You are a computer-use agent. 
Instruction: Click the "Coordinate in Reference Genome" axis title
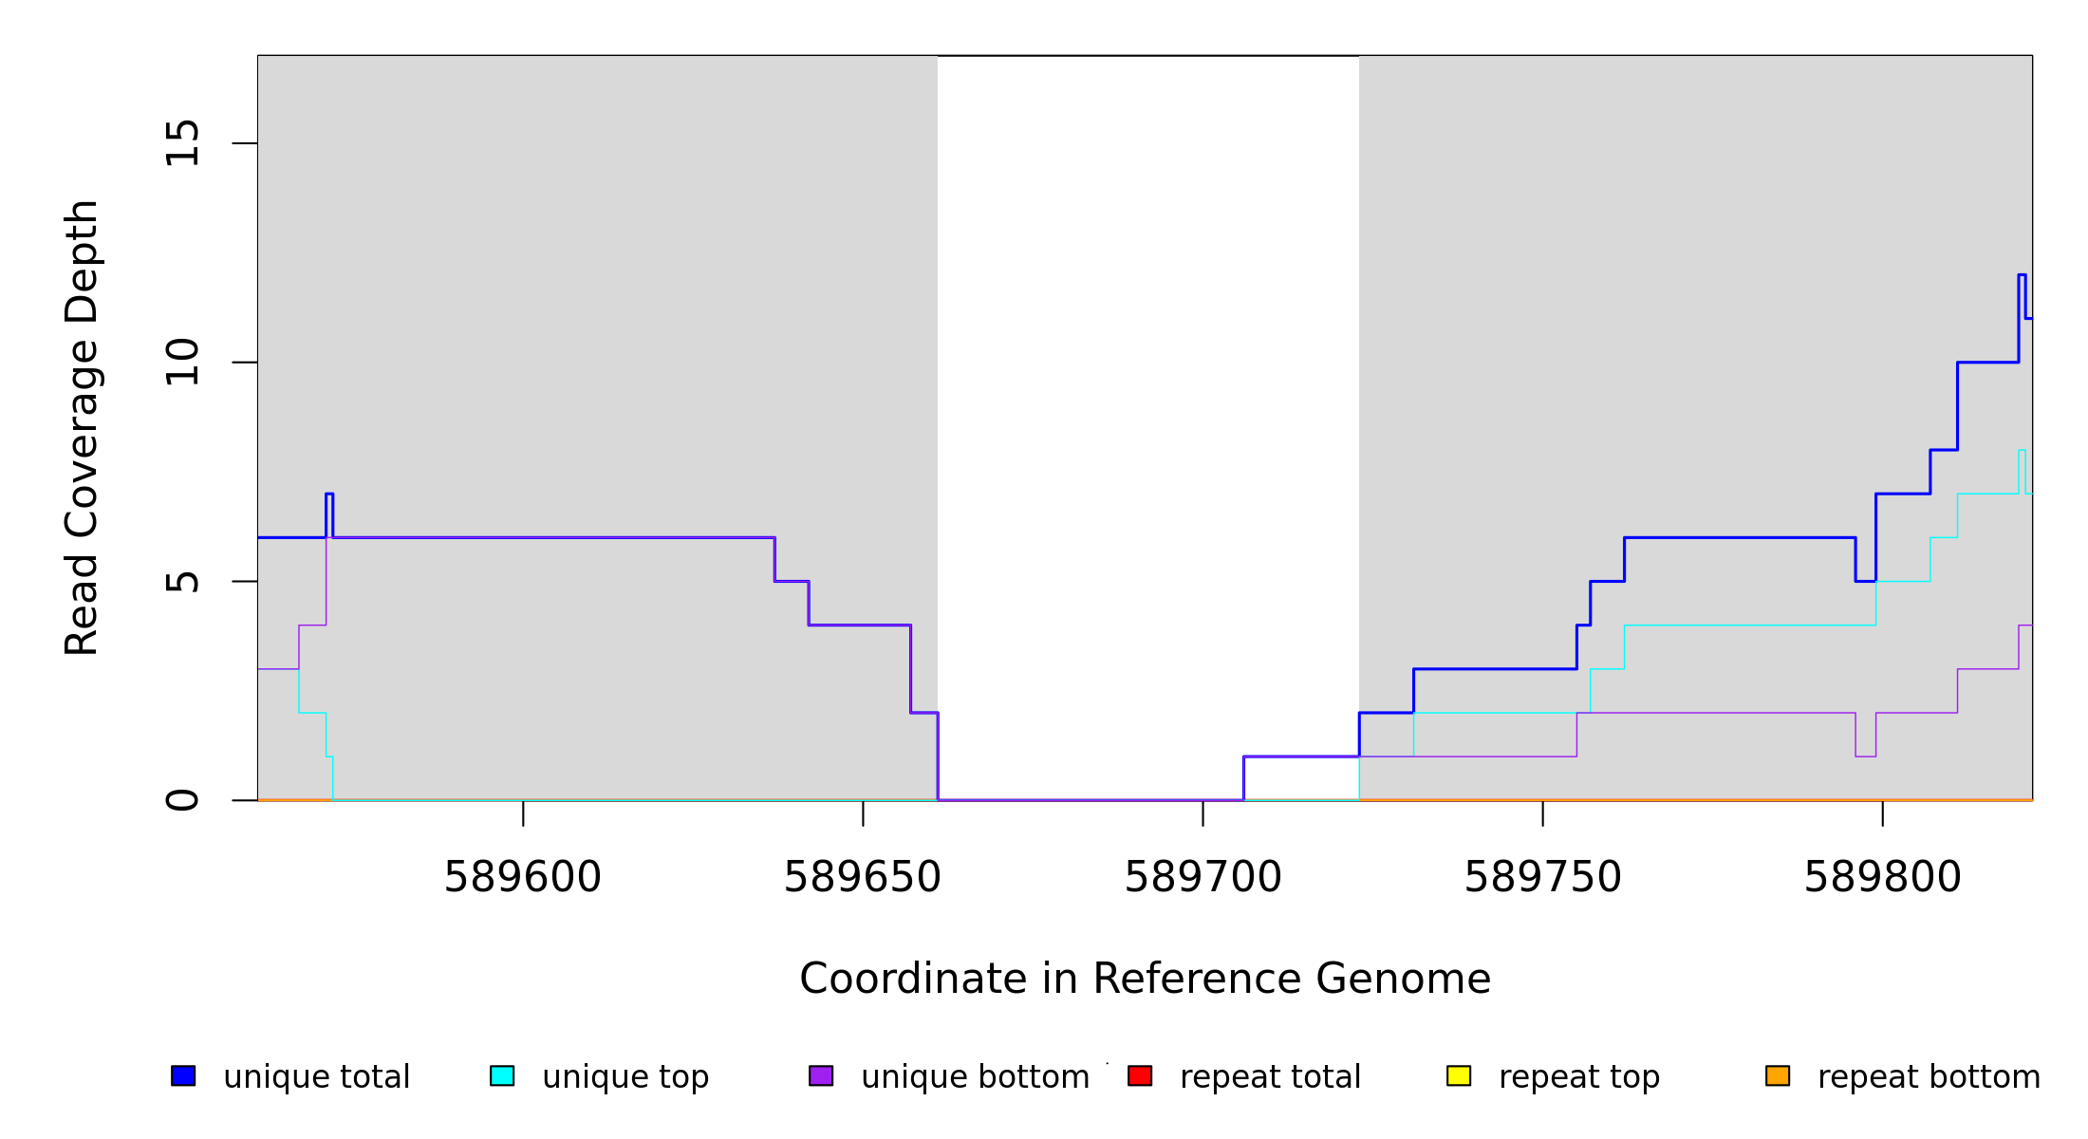pyautogui.click(x=1145, y=980)
